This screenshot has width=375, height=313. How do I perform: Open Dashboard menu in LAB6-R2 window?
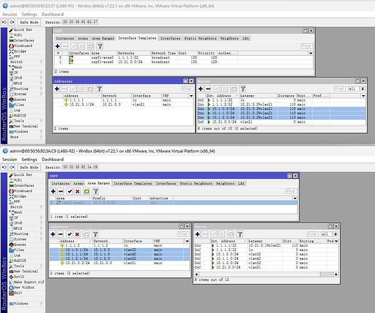[x=52, y=159]
